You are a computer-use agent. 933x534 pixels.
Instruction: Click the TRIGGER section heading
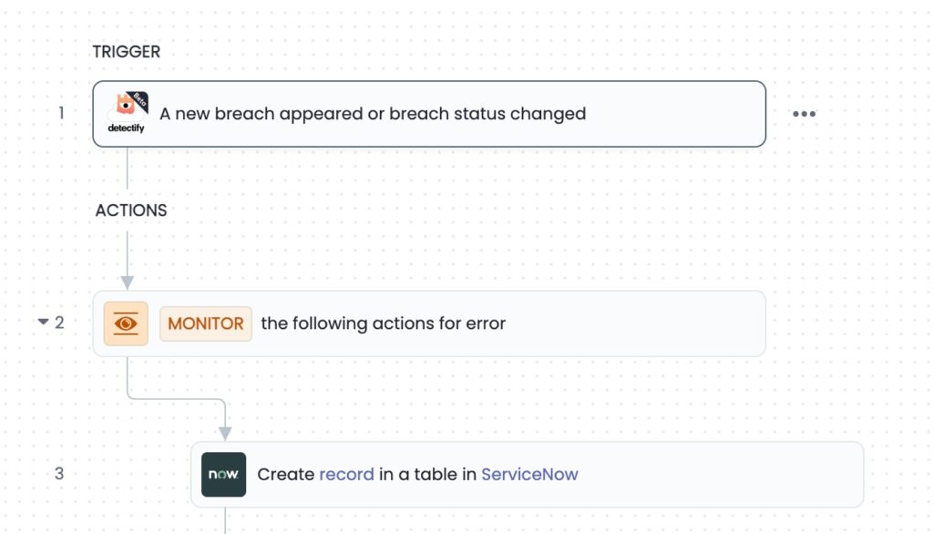coord(126,52)
